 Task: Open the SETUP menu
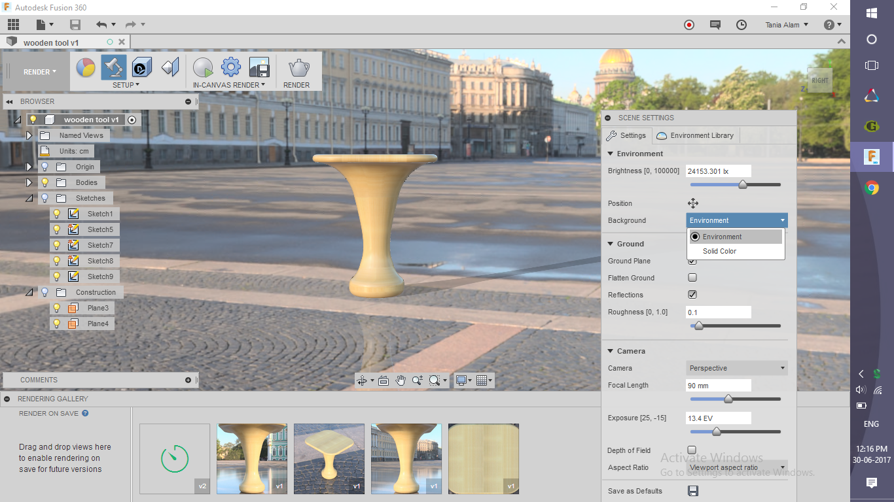(x=126, y=85)
